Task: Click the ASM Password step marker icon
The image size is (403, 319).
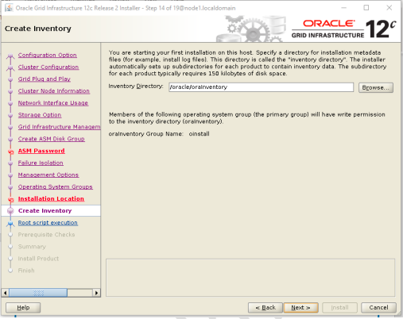Action: (10, 152)
